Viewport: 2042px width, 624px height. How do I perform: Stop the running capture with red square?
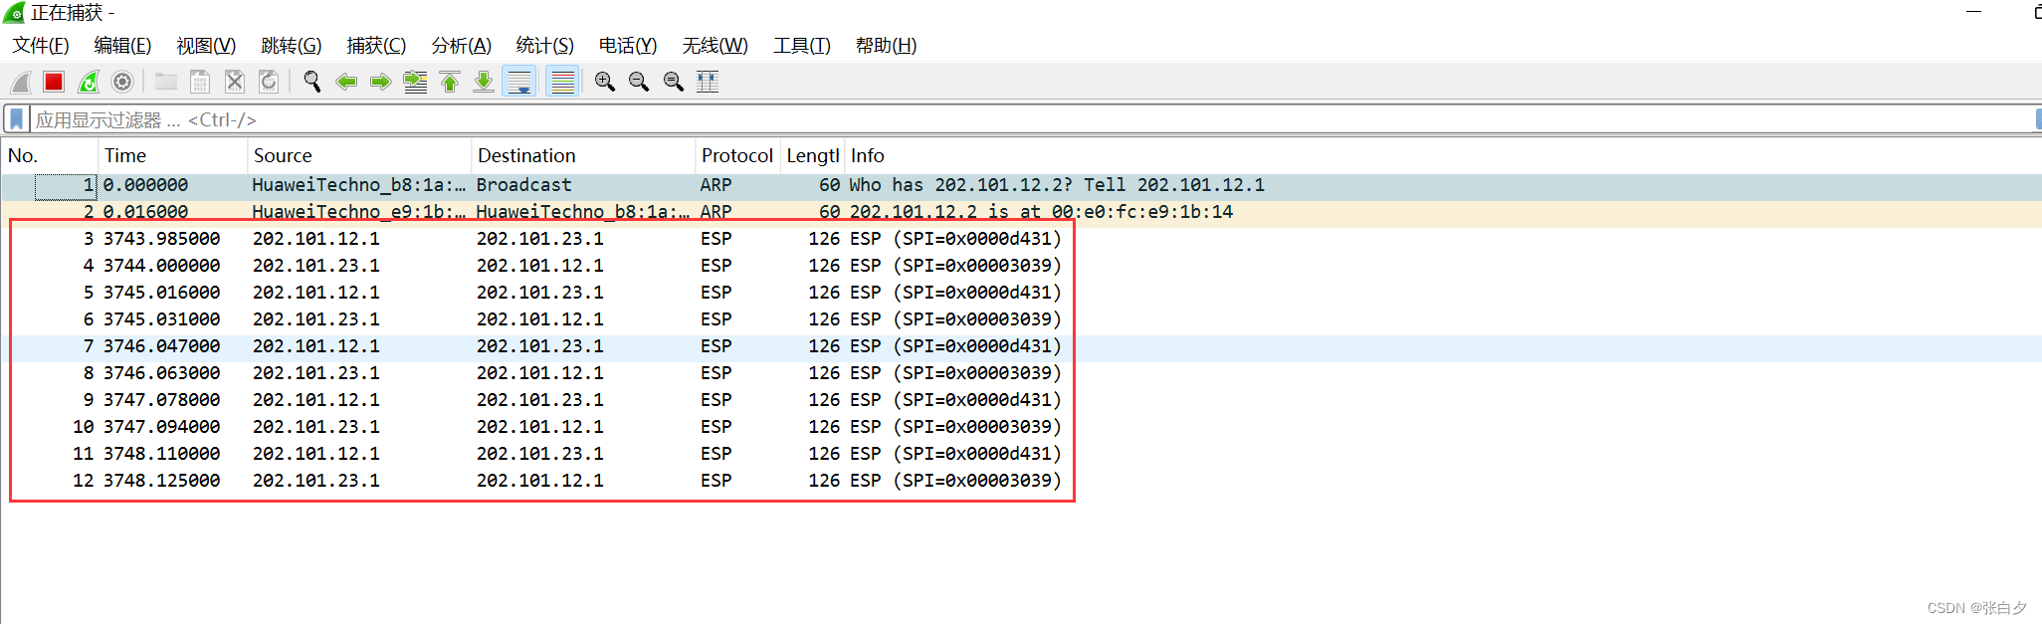[54, 82]
